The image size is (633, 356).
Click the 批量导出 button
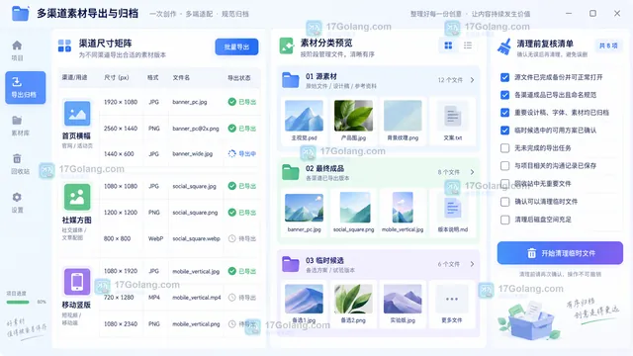(236, 46)
